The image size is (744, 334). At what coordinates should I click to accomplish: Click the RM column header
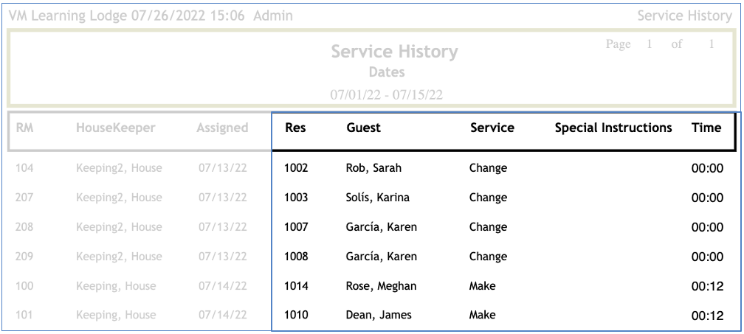[x=24, y=128]
